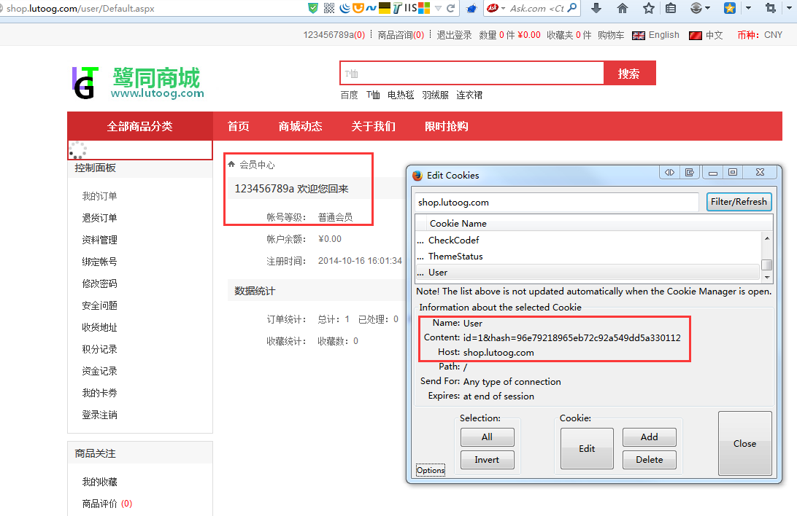Click the shop product search input
Image resolution: width=797 pixels, height=516 pixels.
pos(471,74)
